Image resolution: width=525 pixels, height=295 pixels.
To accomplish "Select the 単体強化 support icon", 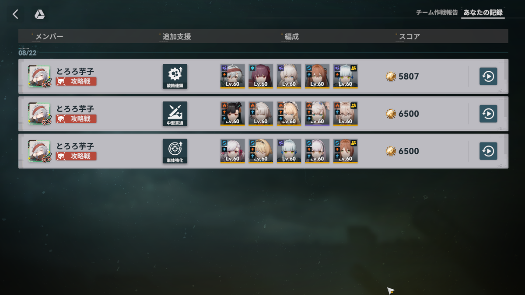I will [175, 151].
